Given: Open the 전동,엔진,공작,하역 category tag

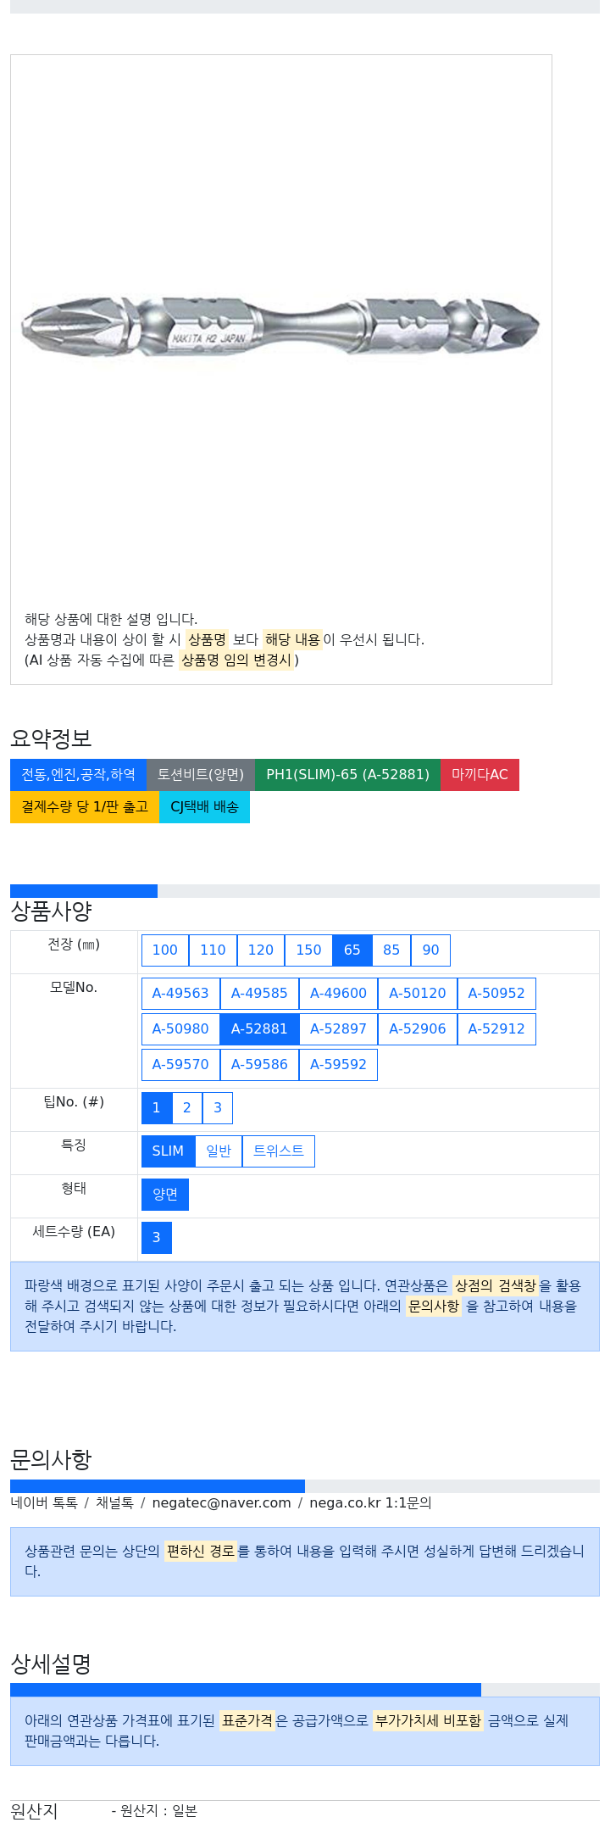Looking at the screenshot, I should pos(79,775).
